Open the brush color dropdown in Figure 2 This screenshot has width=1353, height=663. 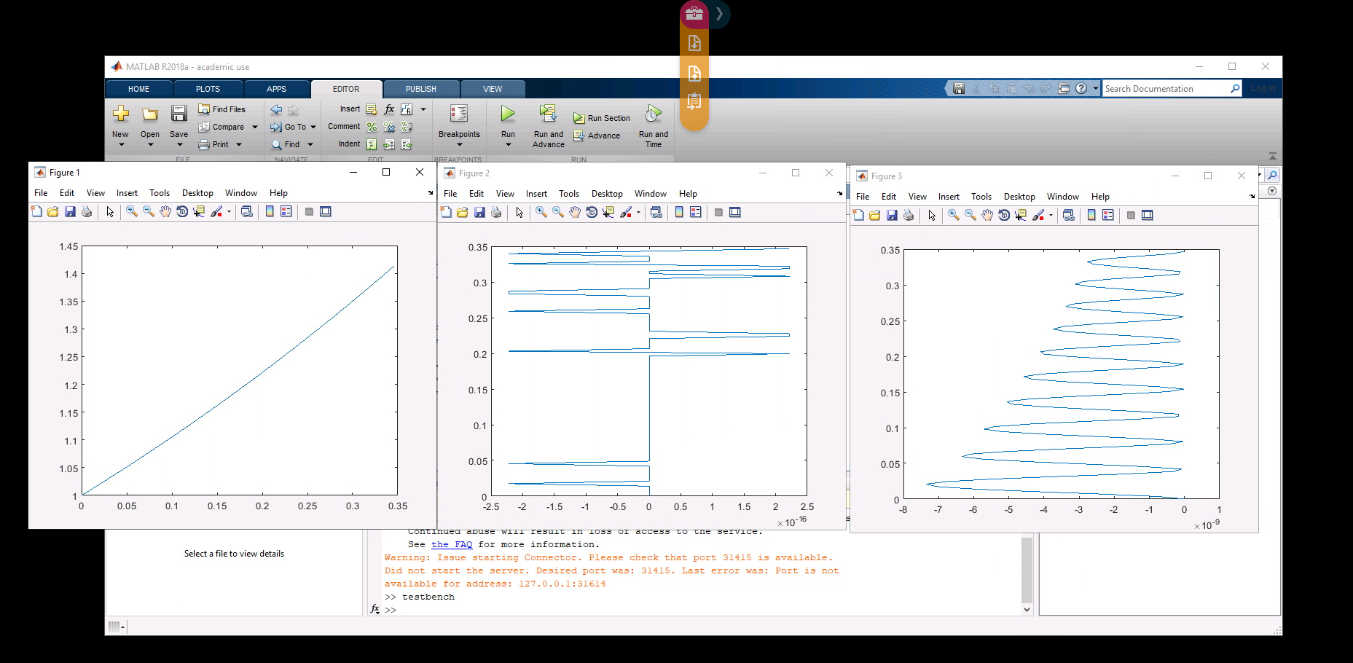click(639, 212)
